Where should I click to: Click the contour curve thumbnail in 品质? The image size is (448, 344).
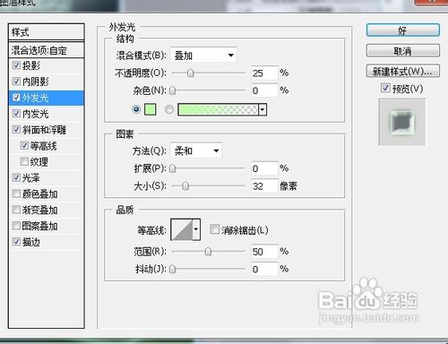182,229
